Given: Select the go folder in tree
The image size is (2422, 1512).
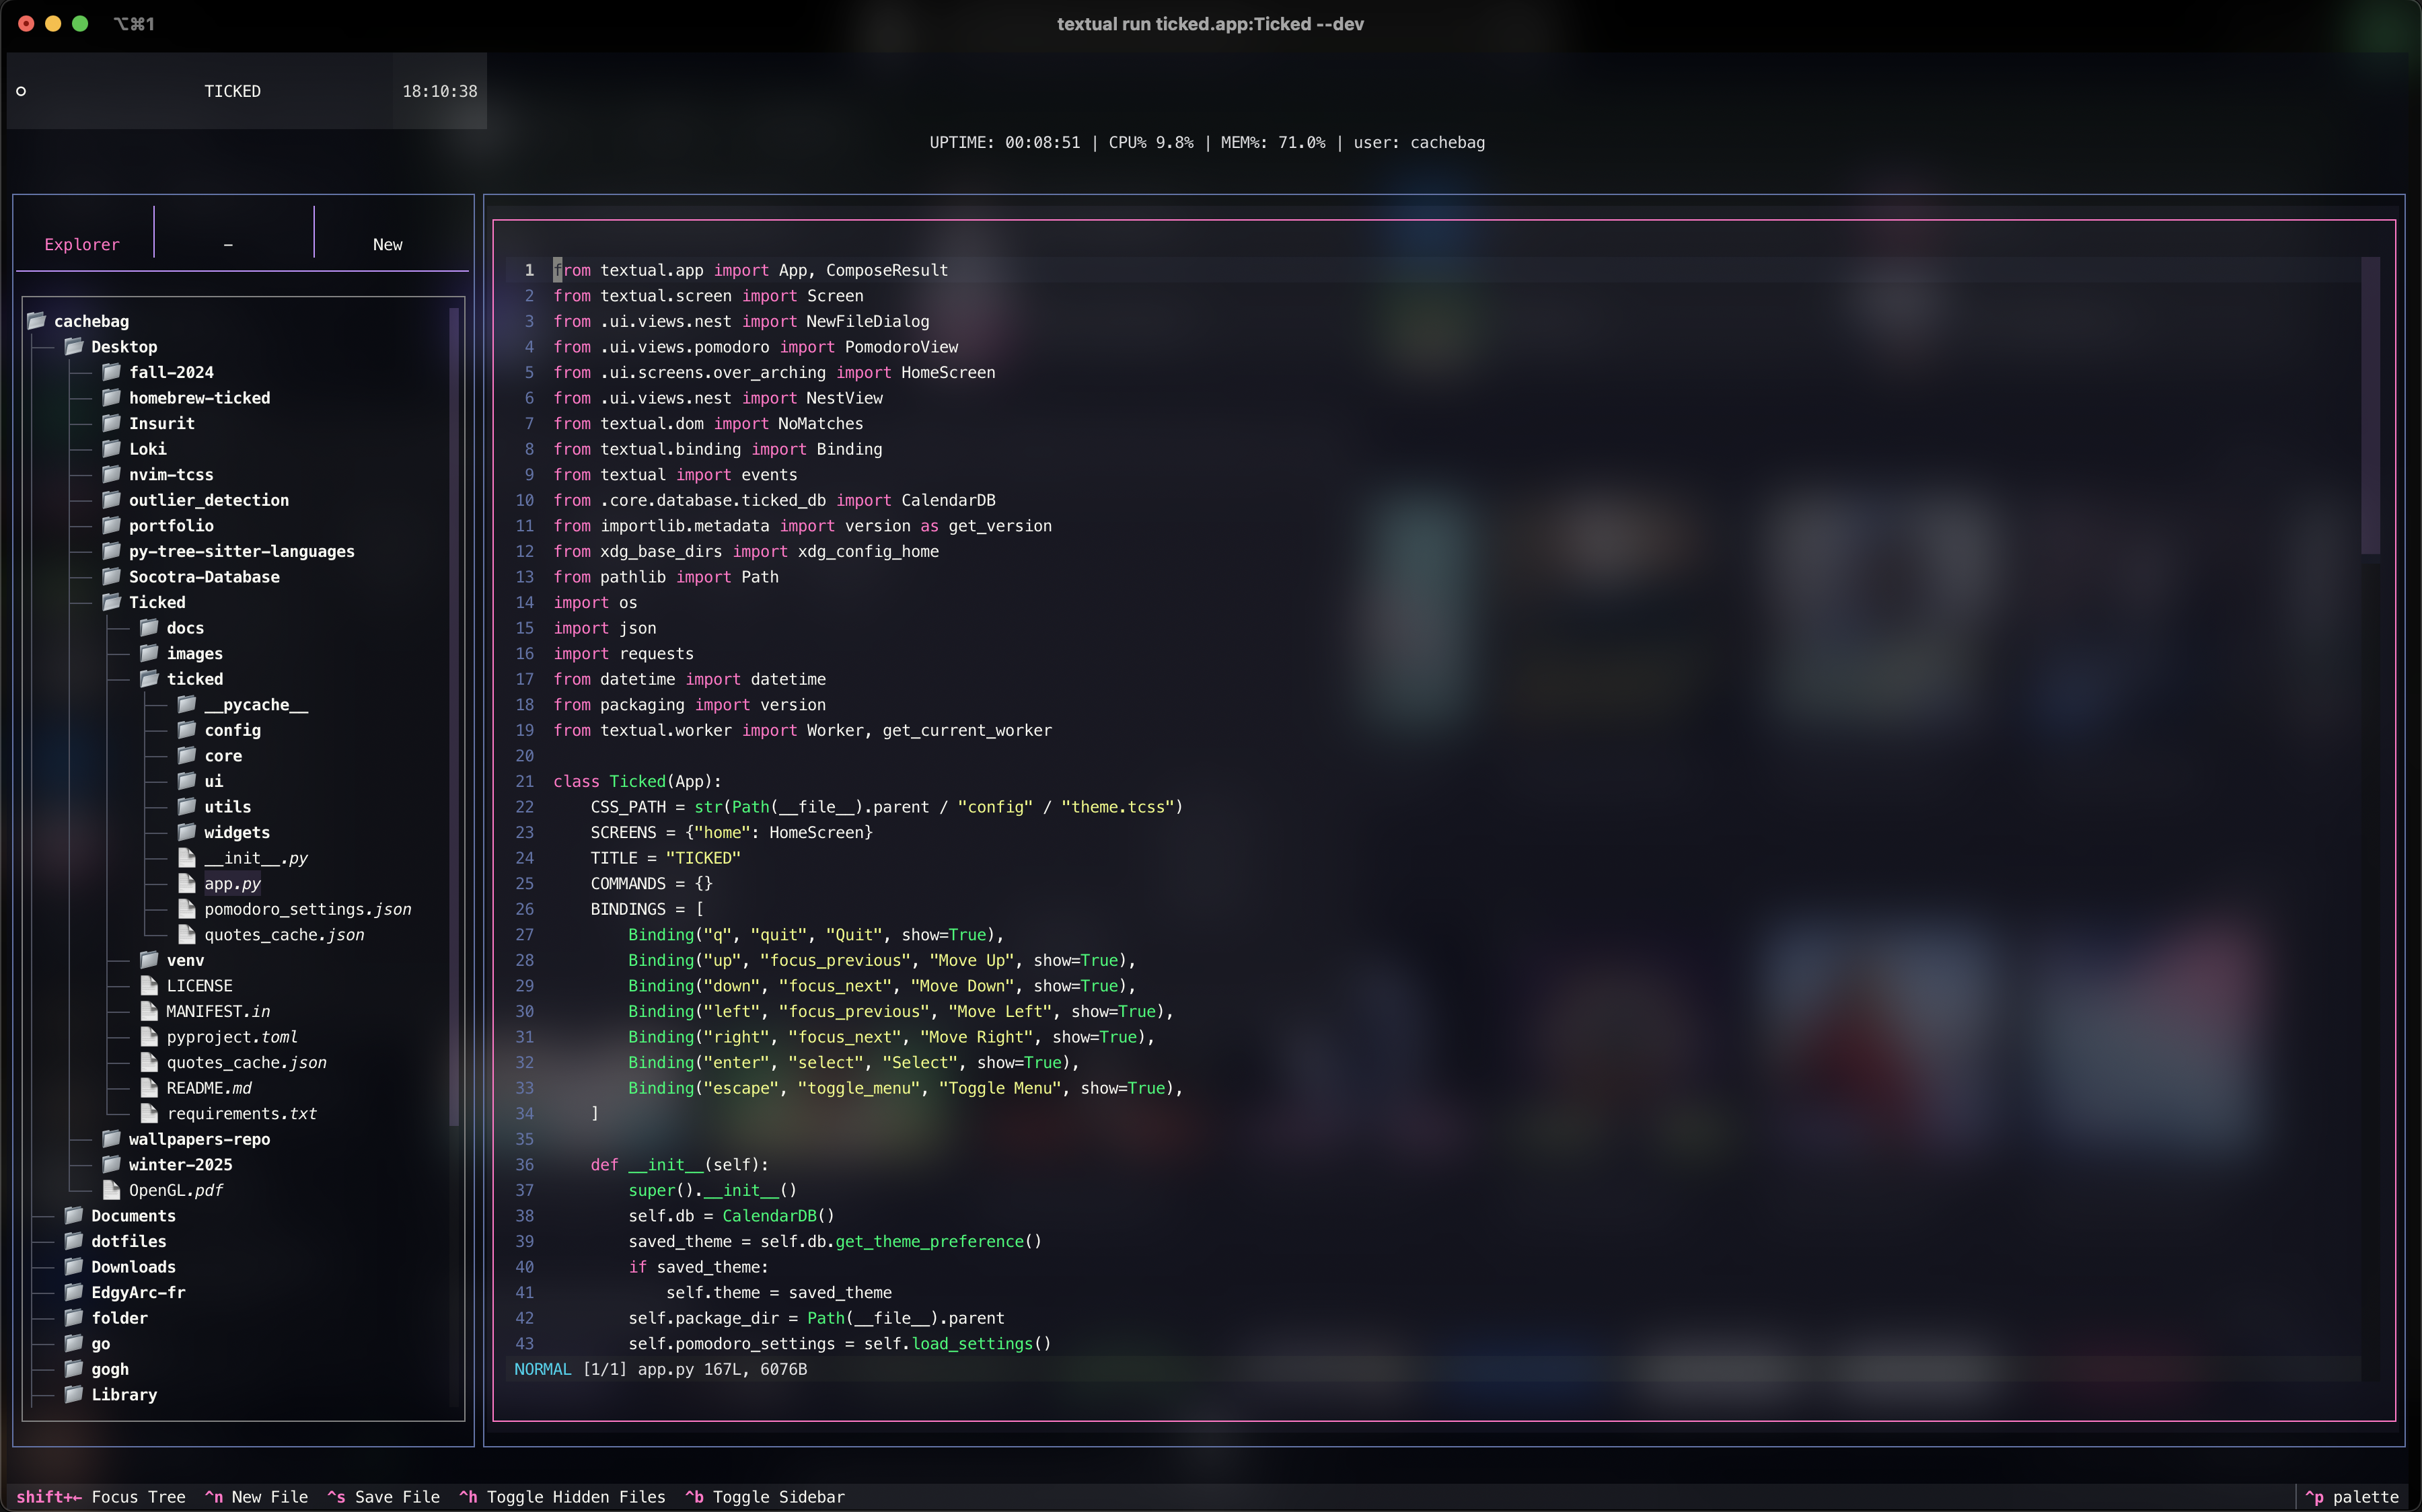Looking at the screenshot, I should (101, 1344).
